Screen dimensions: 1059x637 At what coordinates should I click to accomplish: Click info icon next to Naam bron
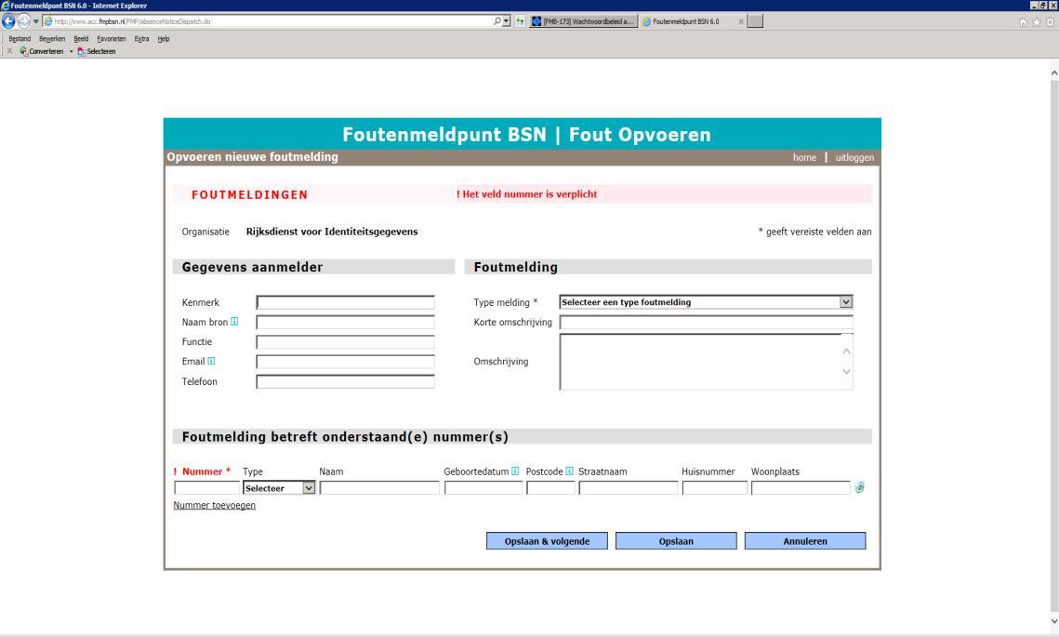(234, 322)
